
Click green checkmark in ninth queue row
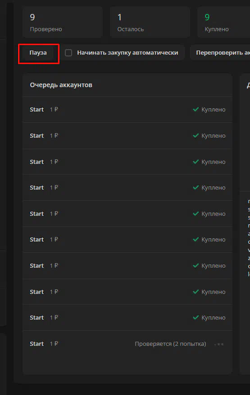click(x=196, y=317)
